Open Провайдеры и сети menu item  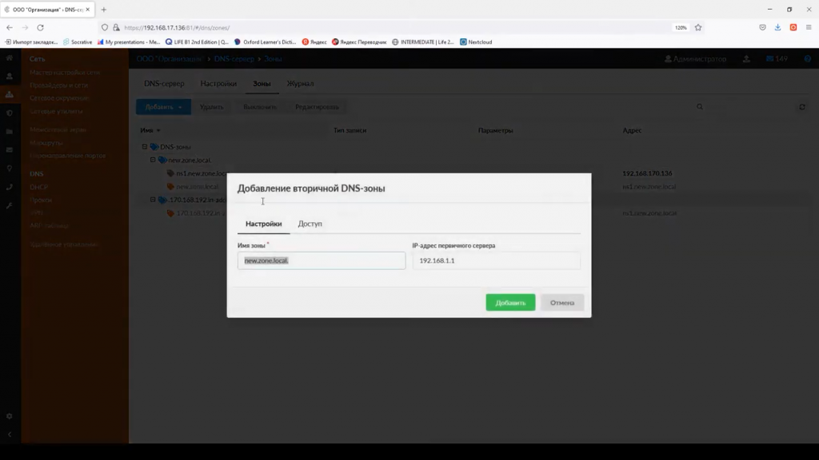click(58, 85)
